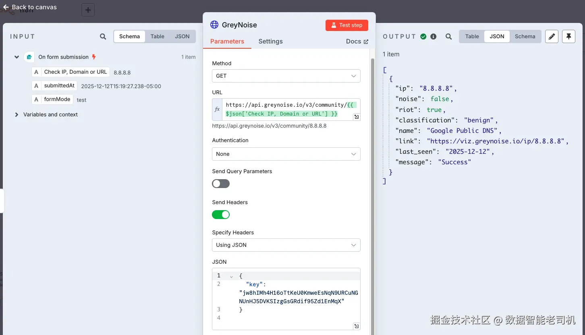Click the output info icon
Viewport: 585px width, 335px height.
434,37
